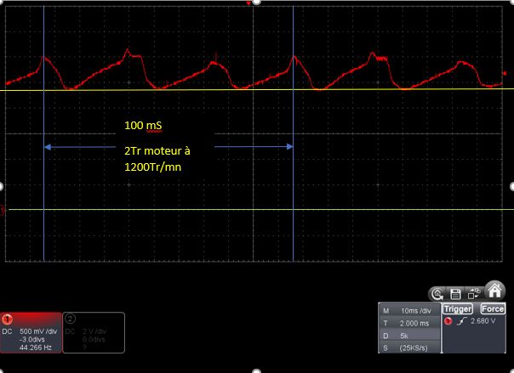Select channel 1 vertical scale 500 mV /div
Image resolution: width=514 pixels, height=373 pixels.
(x=38, y=331)
